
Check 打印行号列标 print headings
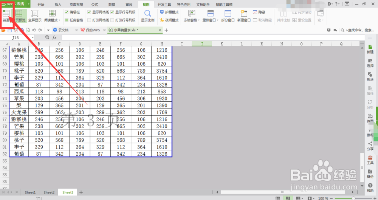click(x=112, y=20)
